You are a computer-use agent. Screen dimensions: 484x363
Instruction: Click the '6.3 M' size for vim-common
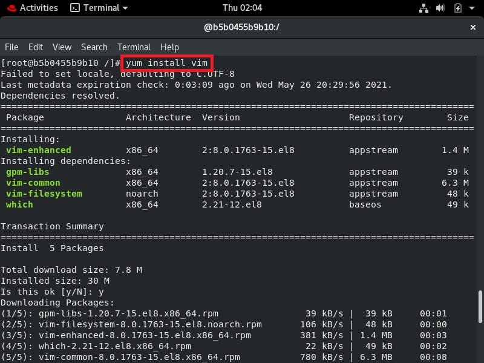[455, 183]
